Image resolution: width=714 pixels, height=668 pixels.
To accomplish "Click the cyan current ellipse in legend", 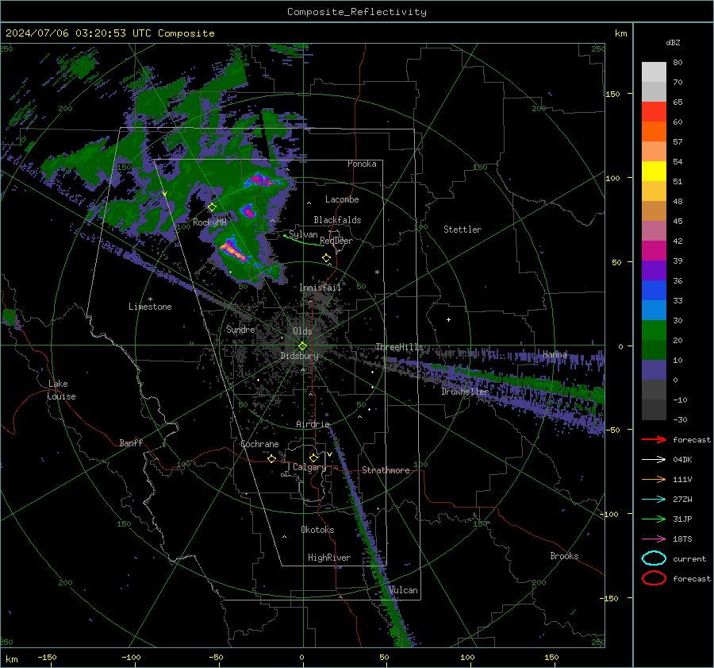I will coord(654,558).
